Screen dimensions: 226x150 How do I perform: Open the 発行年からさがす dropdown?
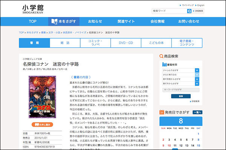[x=181, y=84]
